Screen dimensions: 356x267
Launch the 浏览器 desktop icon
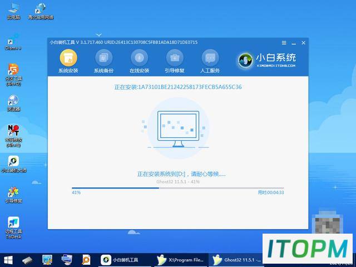click(x=13, y=103)
